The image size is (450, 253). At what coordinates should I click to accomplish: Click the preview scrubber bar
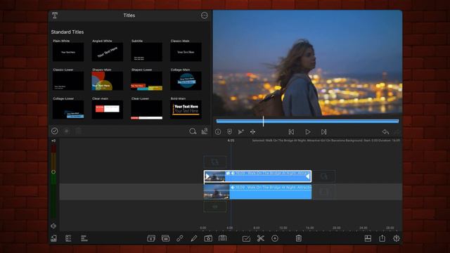pos(307,122)
